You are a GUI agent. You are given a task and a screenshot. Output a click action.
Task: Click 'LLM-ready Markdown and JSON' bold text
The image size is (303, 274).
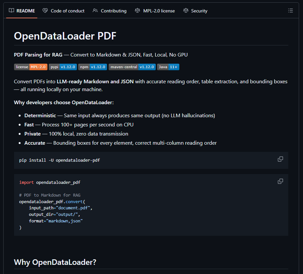95,82
